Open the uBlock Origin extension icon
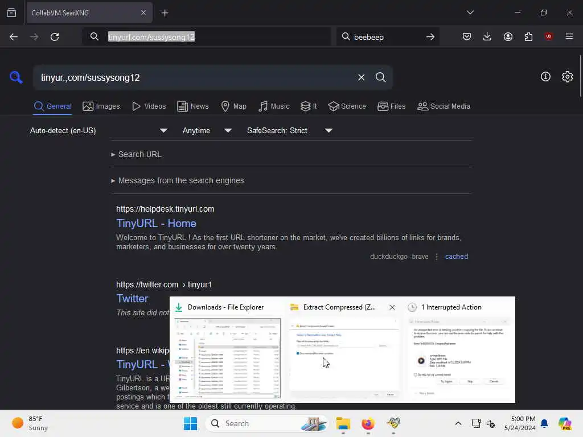 click(548, 36)
